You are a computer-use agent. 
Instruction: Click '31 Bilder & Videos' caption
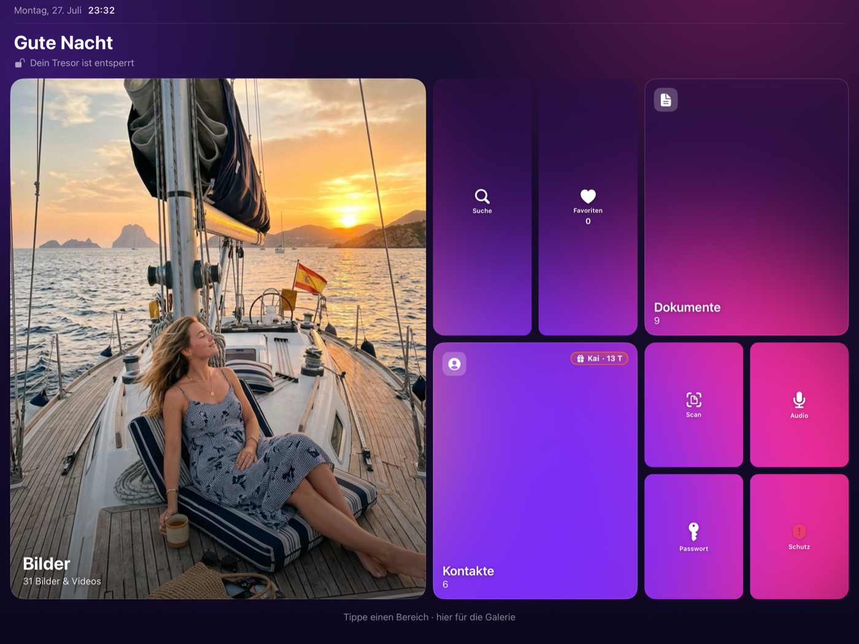tap(62, 581)
